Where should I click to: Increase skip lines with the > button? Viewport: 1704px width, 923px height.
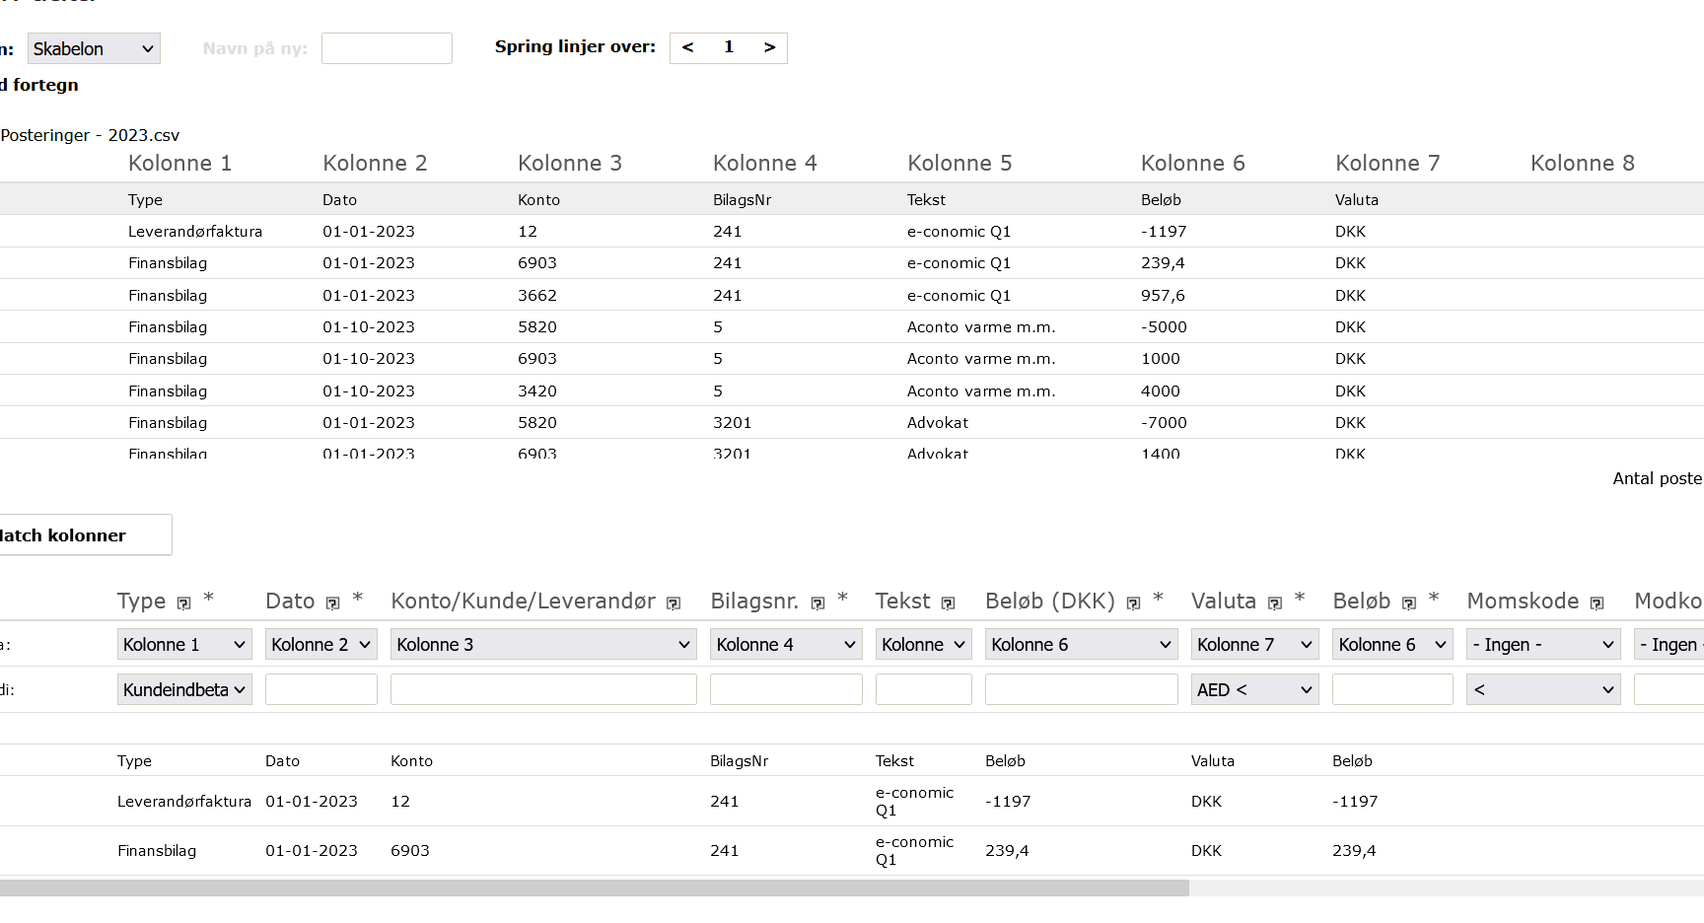pyautogui.click(x=770, y=47)
